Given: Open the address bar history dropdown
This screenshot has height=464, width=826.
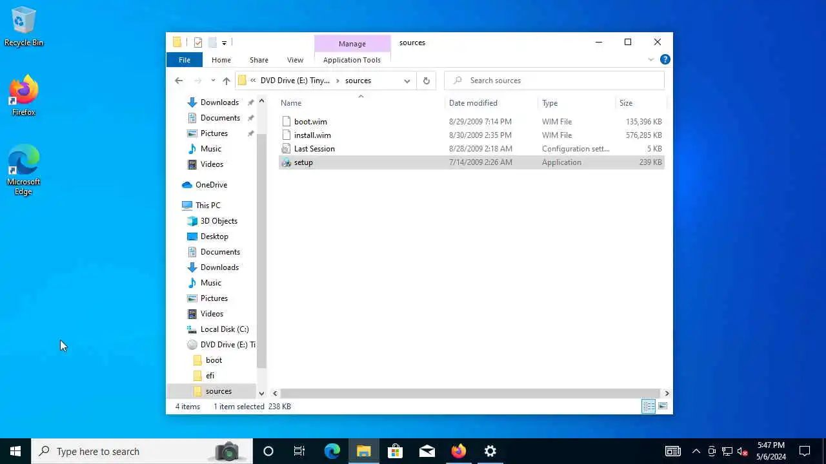Looking at the screenshot, I should pos(407,81).
